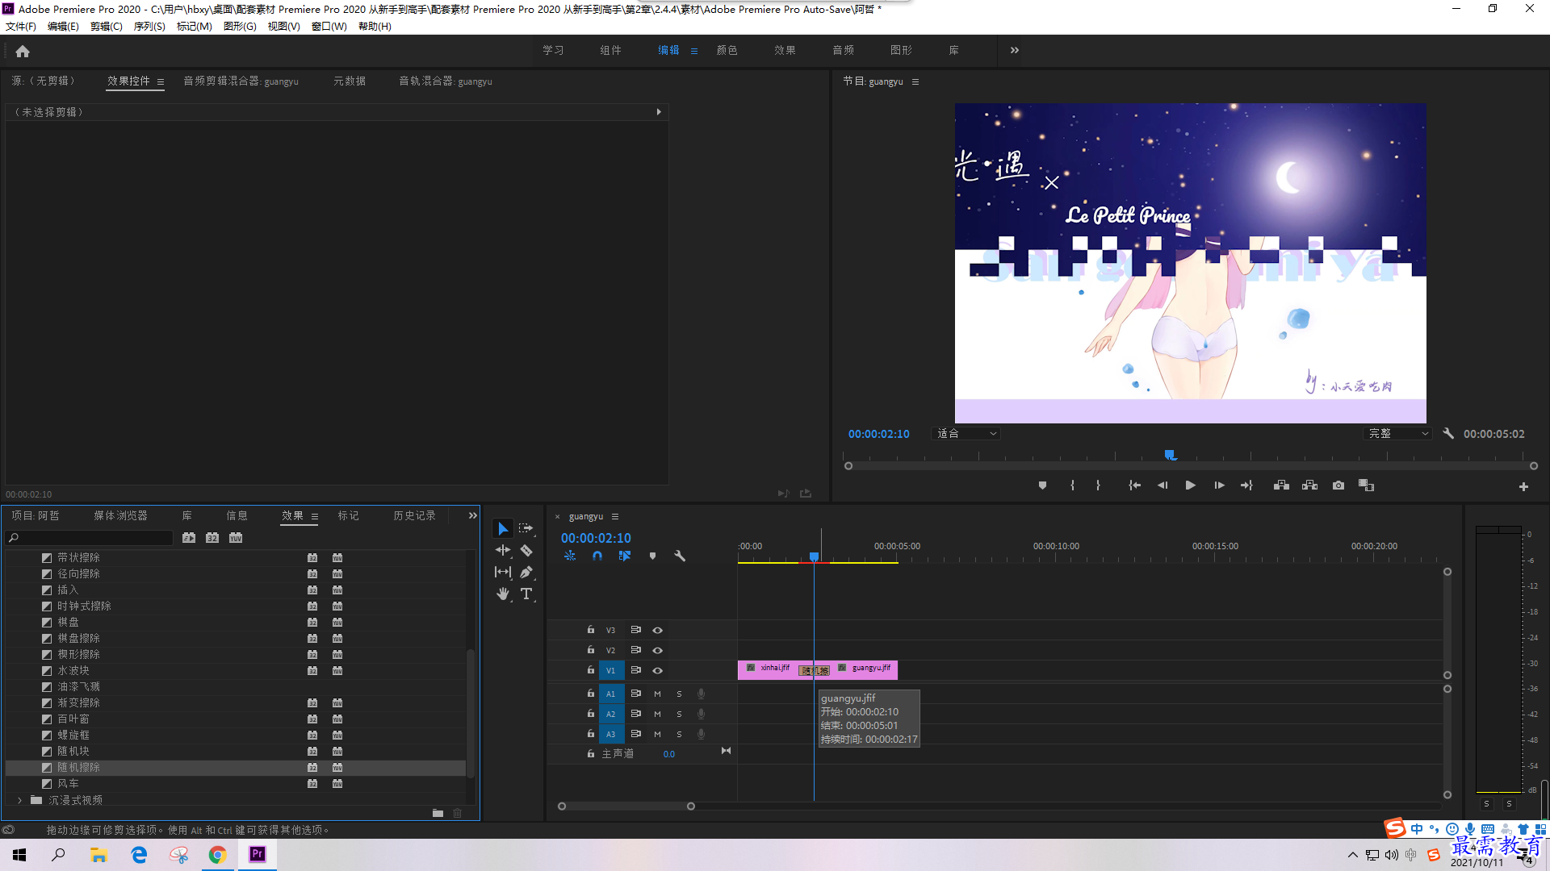Expand the workspace overflow chevron
Viewport: 1550px width, 871px height.
(1015, 50)
